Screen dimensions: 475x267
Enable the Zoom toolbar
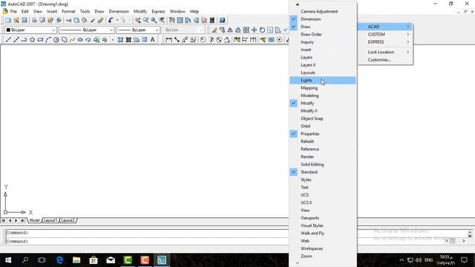[x=323, y=256]
